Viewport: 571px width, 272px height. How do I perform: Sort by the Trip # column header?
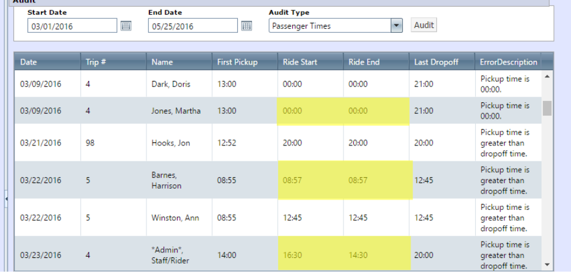[x=113, y=61]
